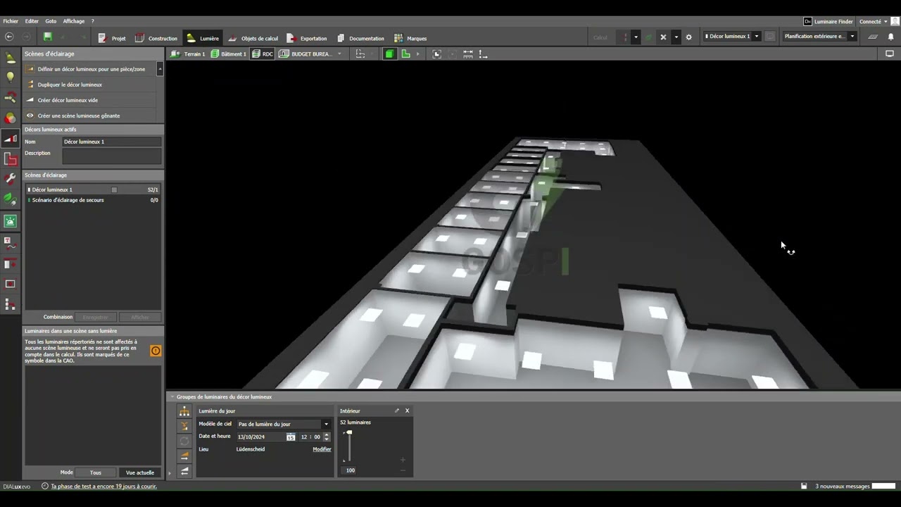Screen dimensions: 901x507
Task: Select the red emergency lighting tool in sidebar
Action: coord(10,160)
